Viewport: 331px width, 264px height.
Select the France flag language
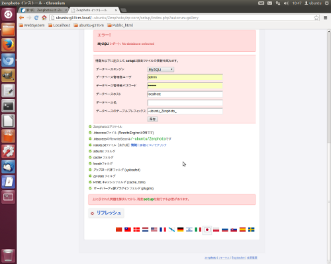[x=163, y=230]
